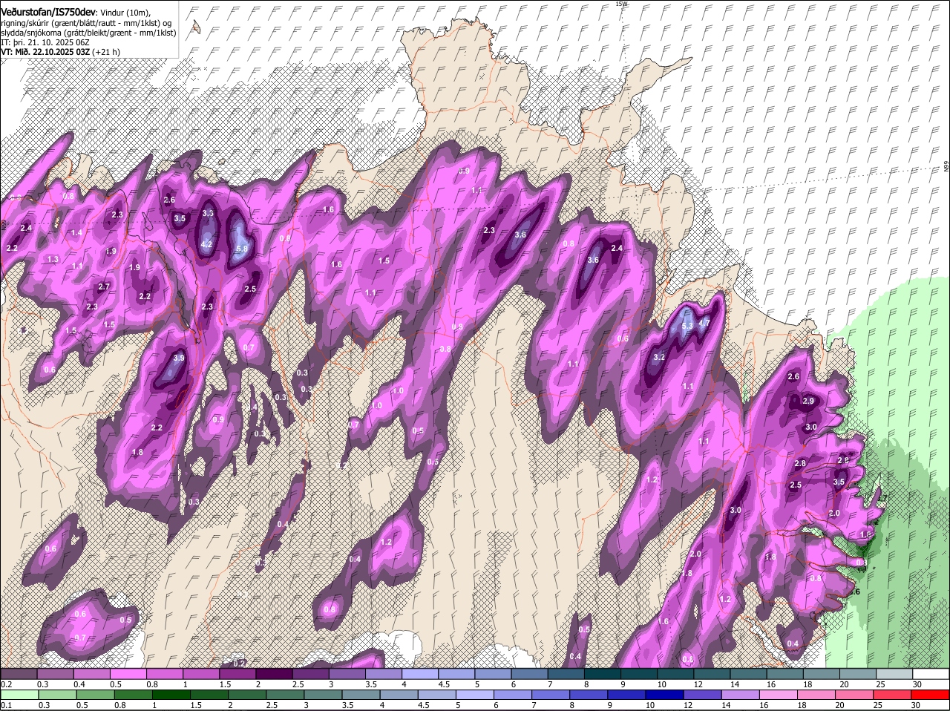Pick upper legend swatch between 4 and 4.5

pos(419,674)
